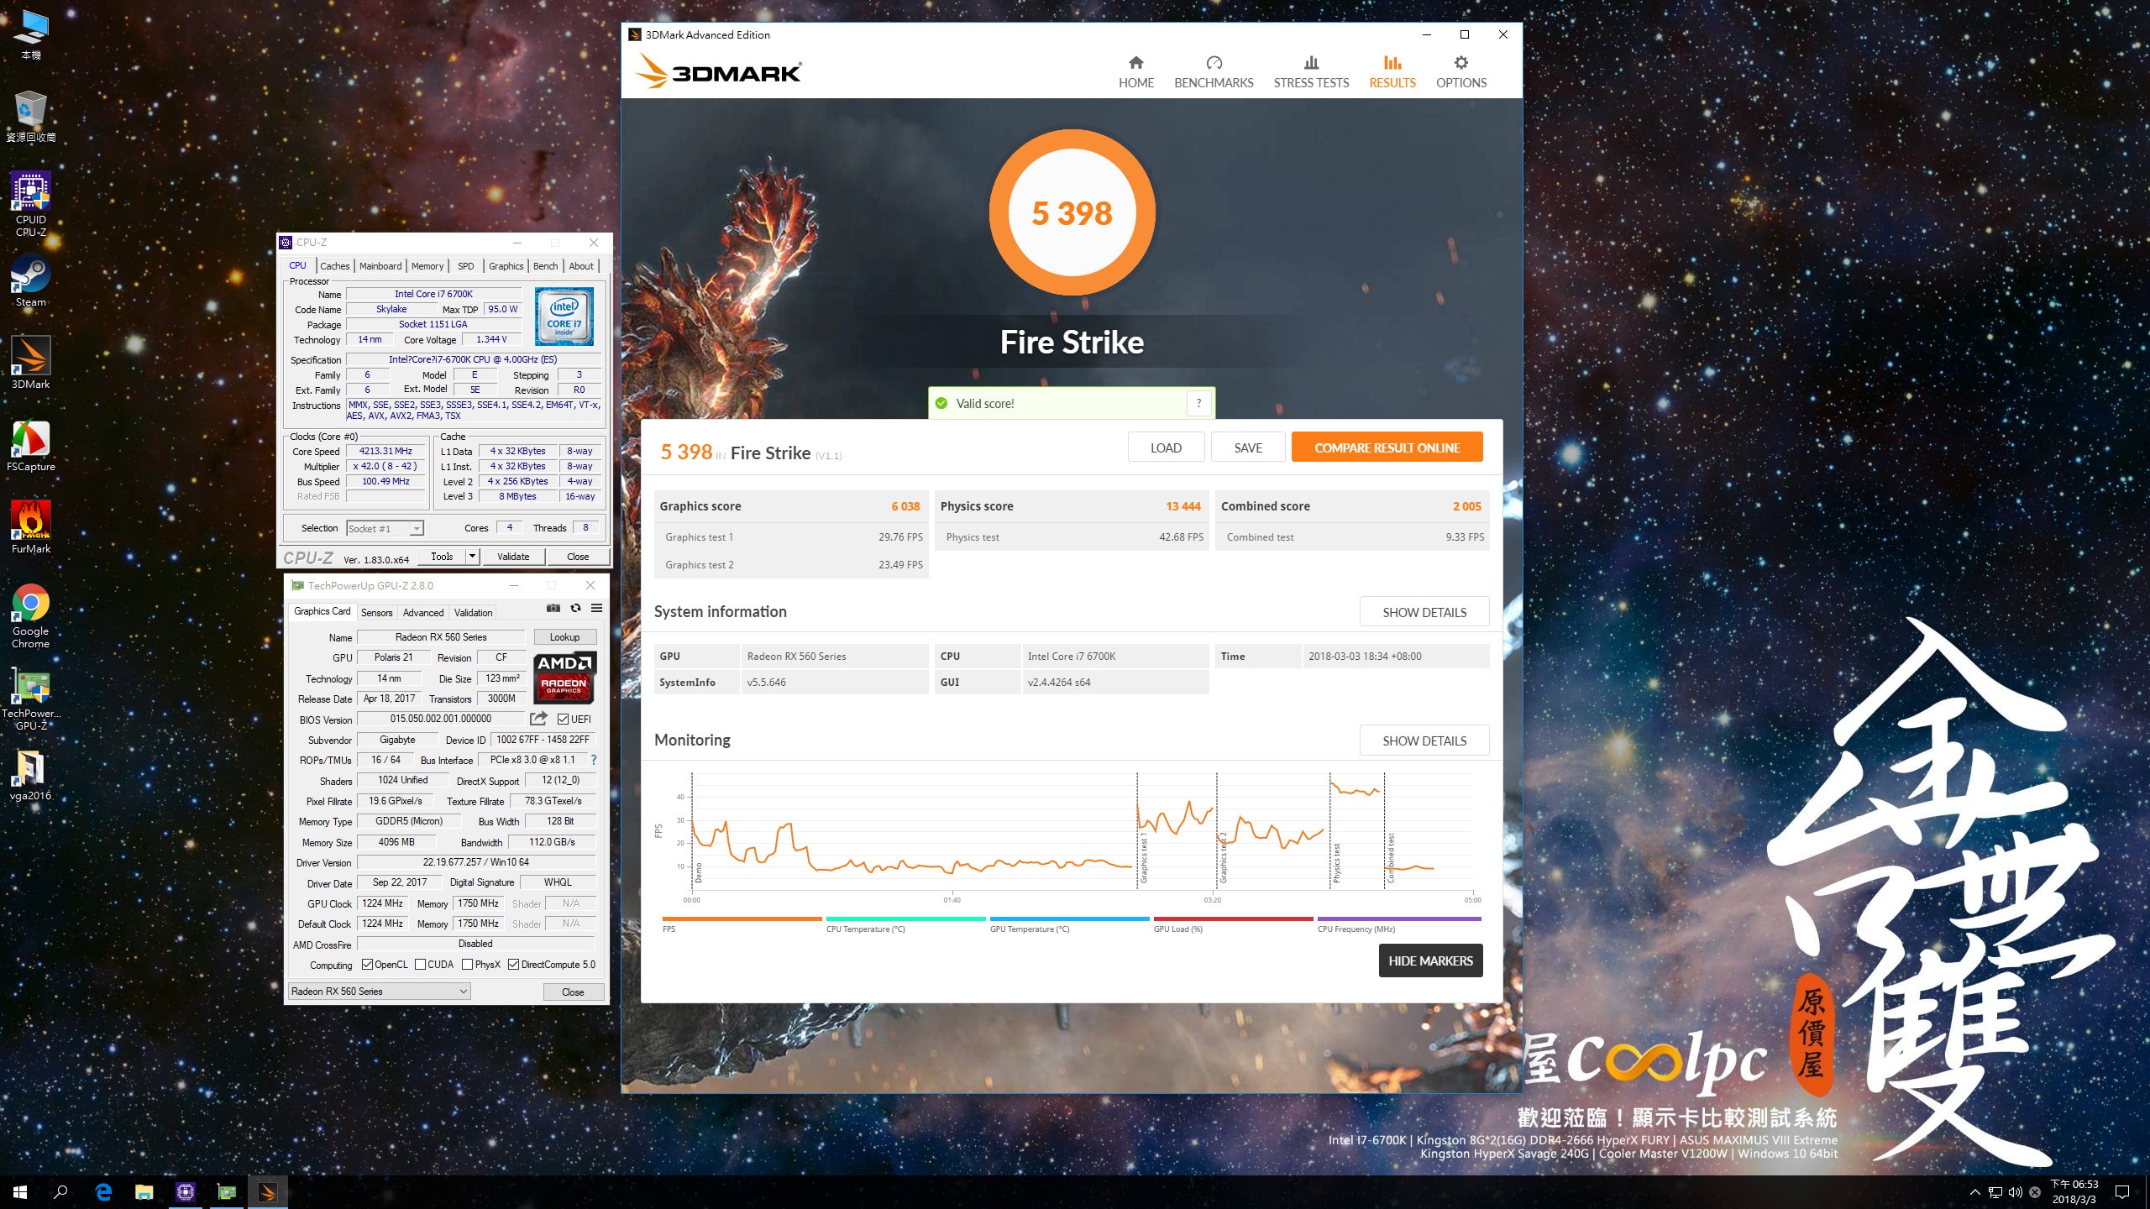
Task: Click CPU Temperature legend bar
Action: (x=905, y=919)
